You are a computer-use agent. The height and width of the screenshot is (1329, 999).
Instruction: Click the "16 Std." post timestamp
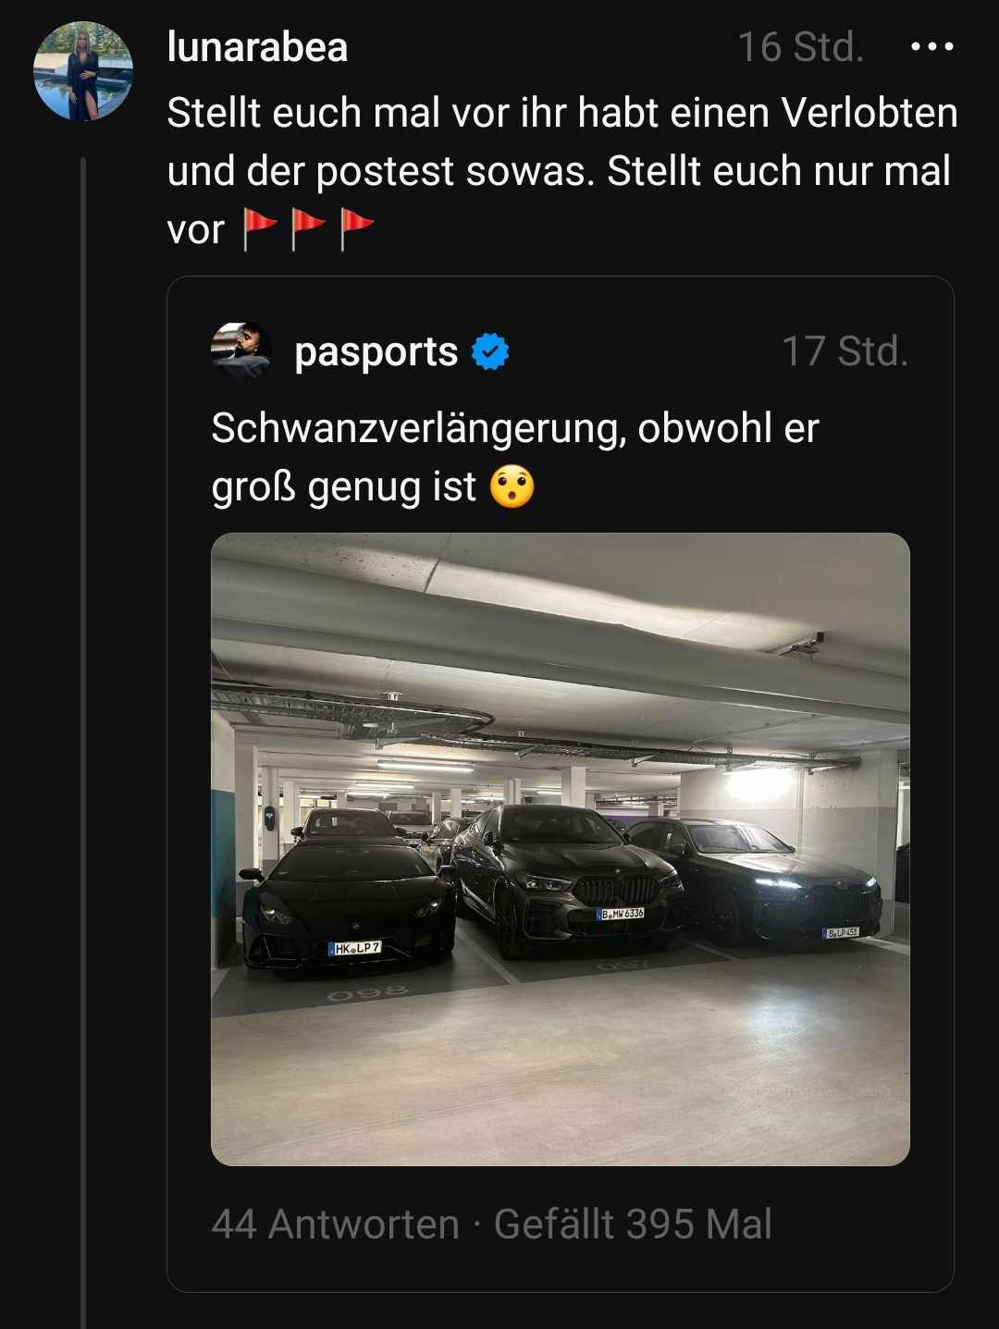click(x=800, y=47)
